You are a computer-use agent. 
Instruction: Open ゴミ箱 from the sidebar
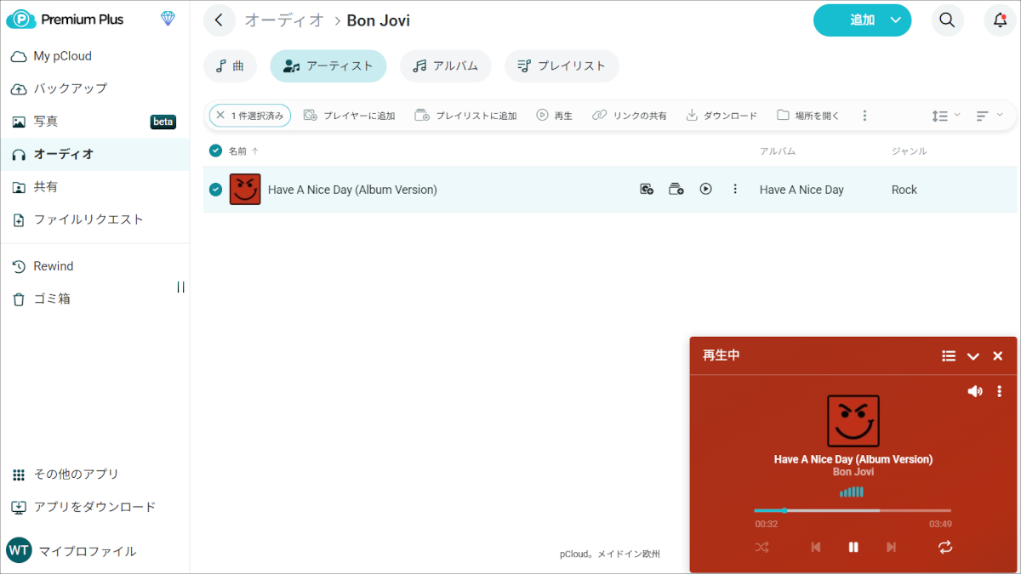(x=53, y=298)
